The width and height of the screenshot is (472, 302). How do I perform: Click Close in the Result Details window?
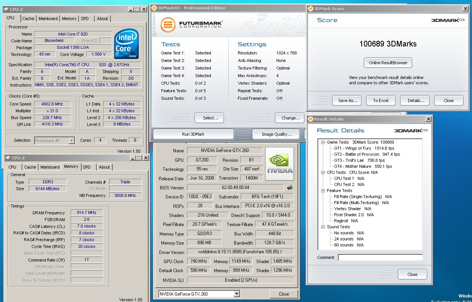(x=412, y=274)
